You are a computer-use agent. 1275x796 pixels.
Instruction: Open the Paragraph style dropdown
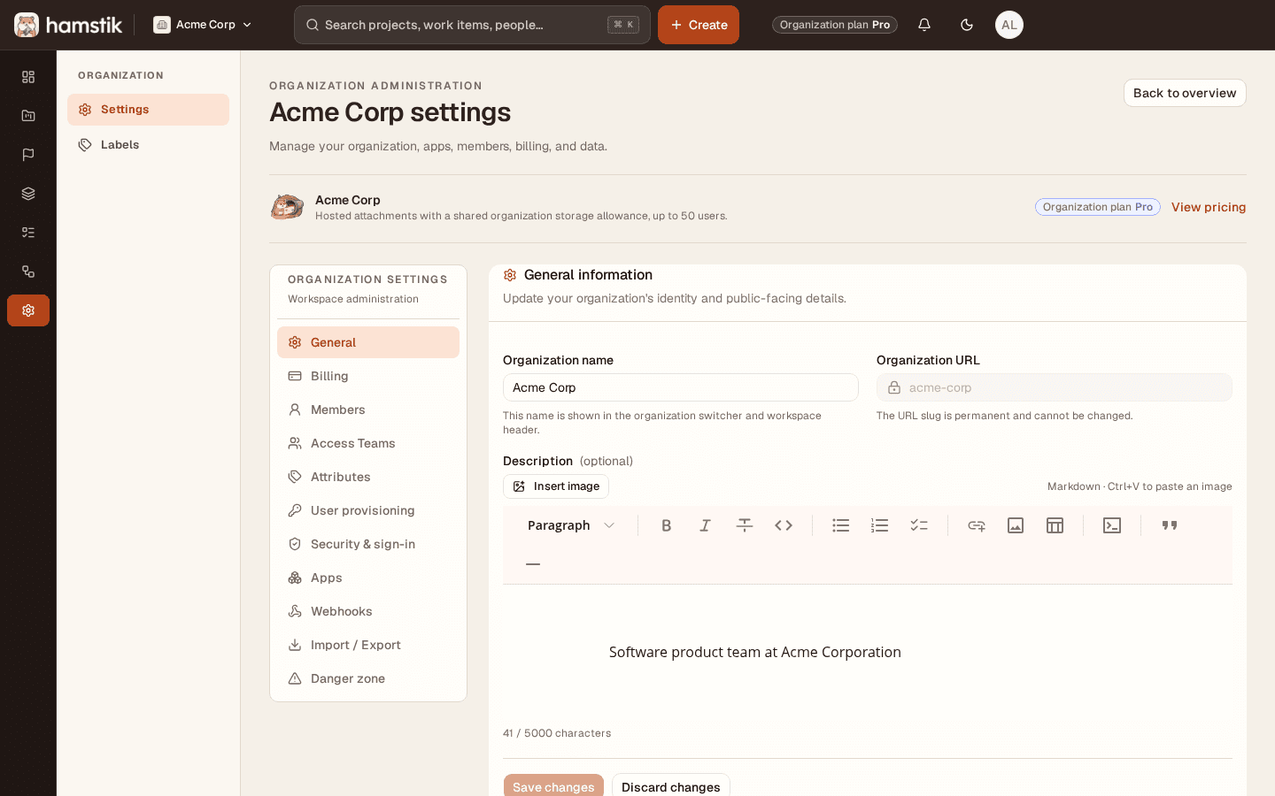point(570,525)
